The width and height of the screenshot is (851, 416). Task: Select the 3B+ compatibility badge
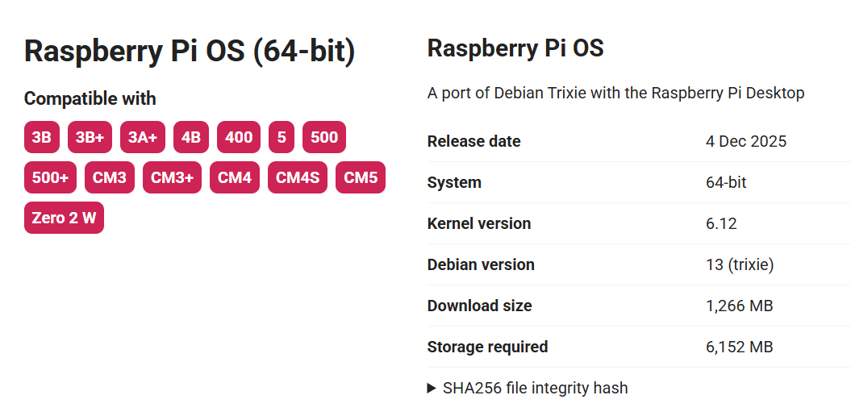(90, 137)
